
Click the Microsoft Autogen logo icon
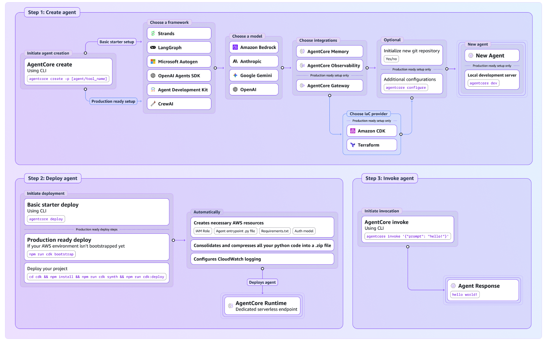coord(153,62)
